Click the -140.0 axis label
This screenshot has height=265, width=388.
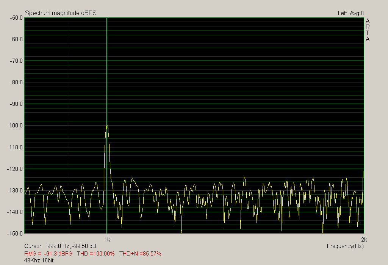(15, 212)
